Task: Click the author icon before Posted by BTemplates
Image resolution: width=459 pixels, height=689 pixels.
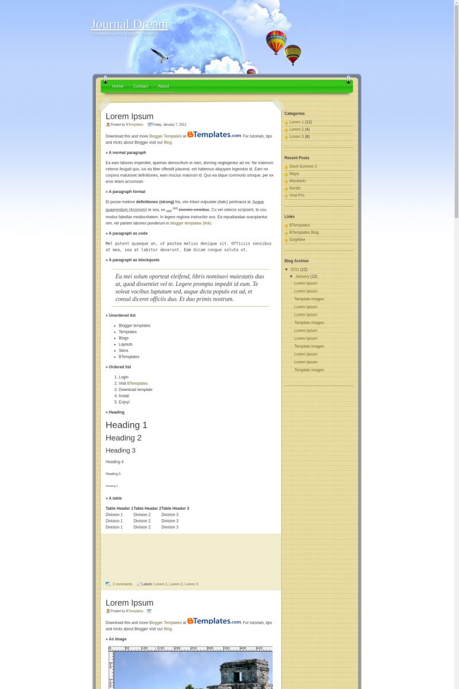Action: click(x=108, y=124)
